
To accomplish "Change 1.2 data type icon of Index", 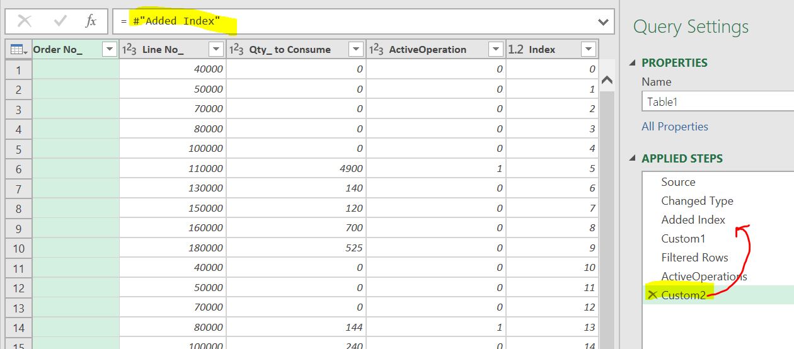I will (515, 49).
